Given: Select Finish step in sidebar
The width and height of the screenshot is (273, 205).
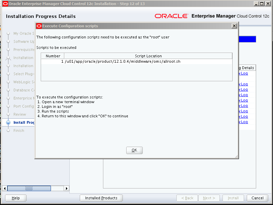Looking at the screenshot, I should (x=19, y=130).
